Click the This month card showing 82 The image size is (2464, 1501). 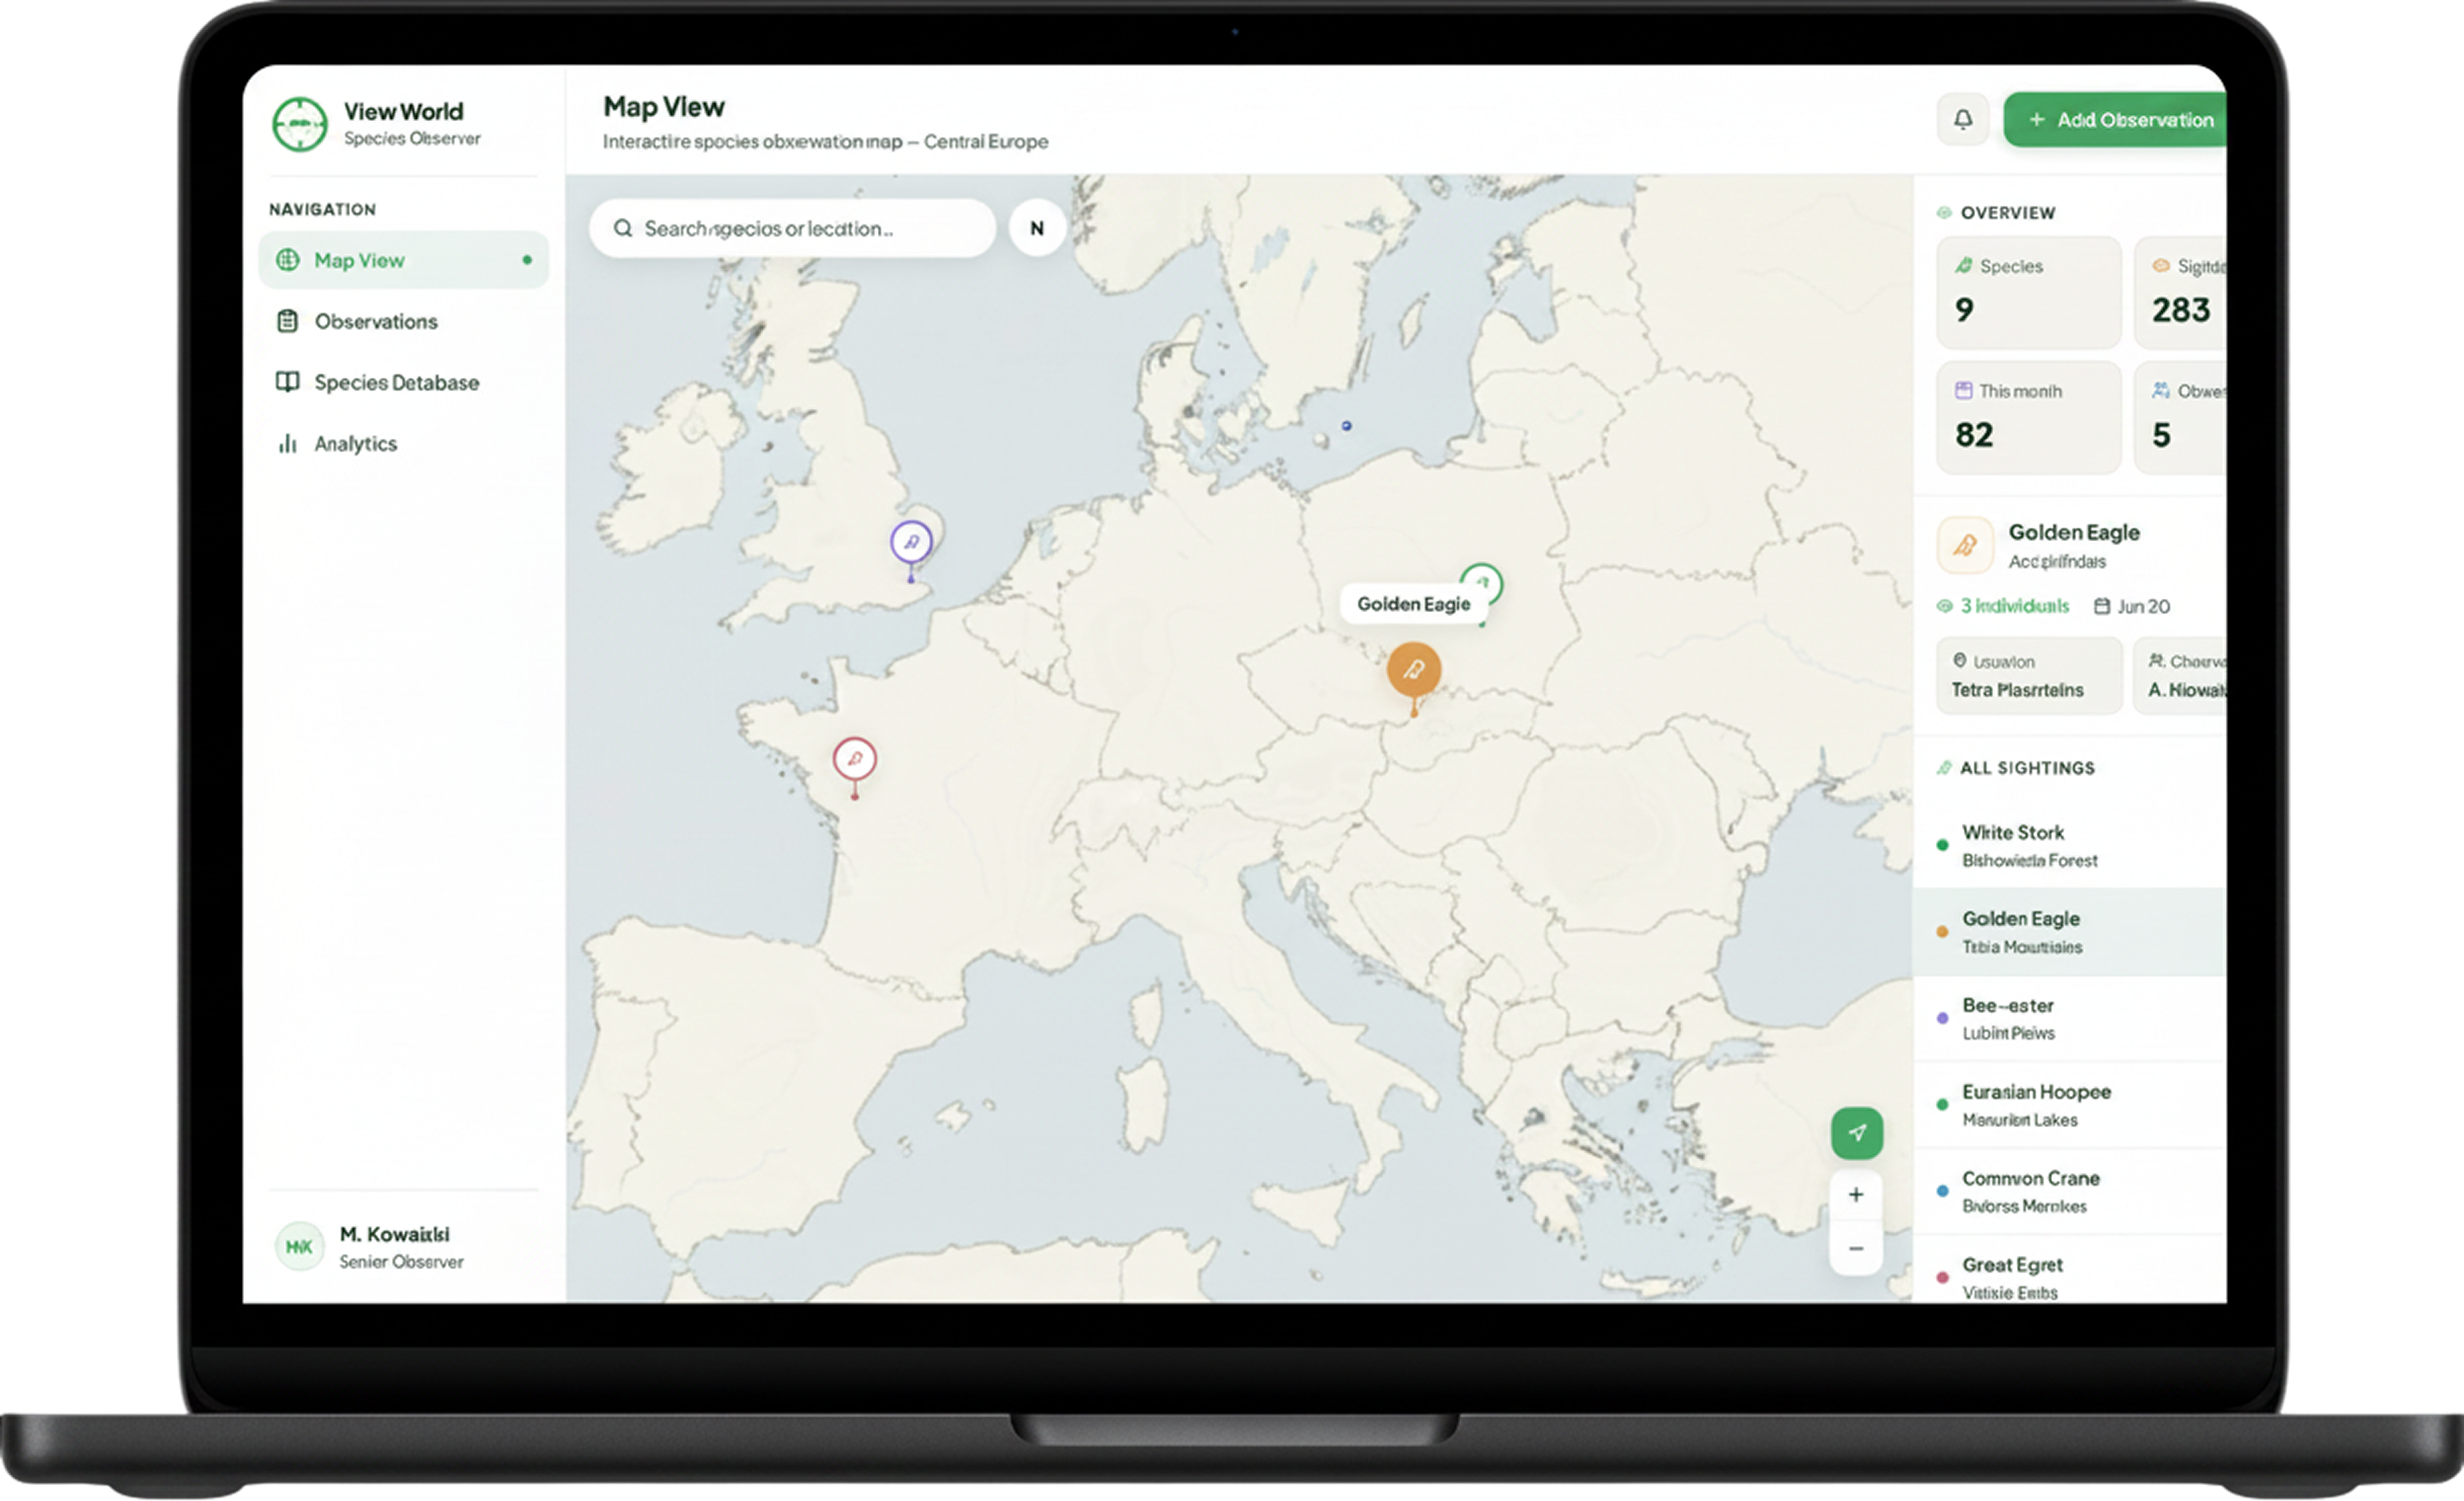pyautogui.click(x=2028, y=417)
